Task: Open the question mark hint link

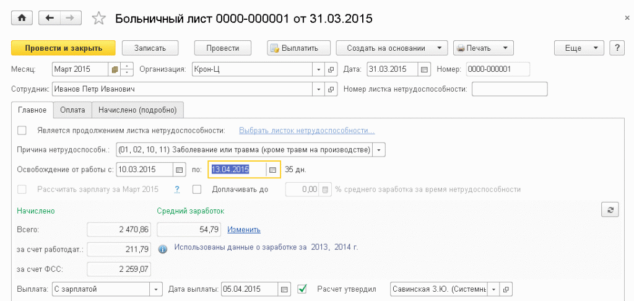Action: pyautogui.click(x=177, y=190)
